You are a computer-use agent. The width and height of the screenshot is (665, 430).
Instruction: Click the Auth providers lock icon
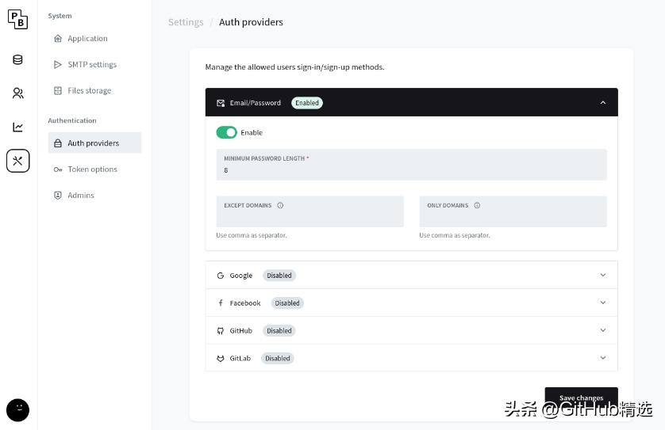[x=58, y=143]
